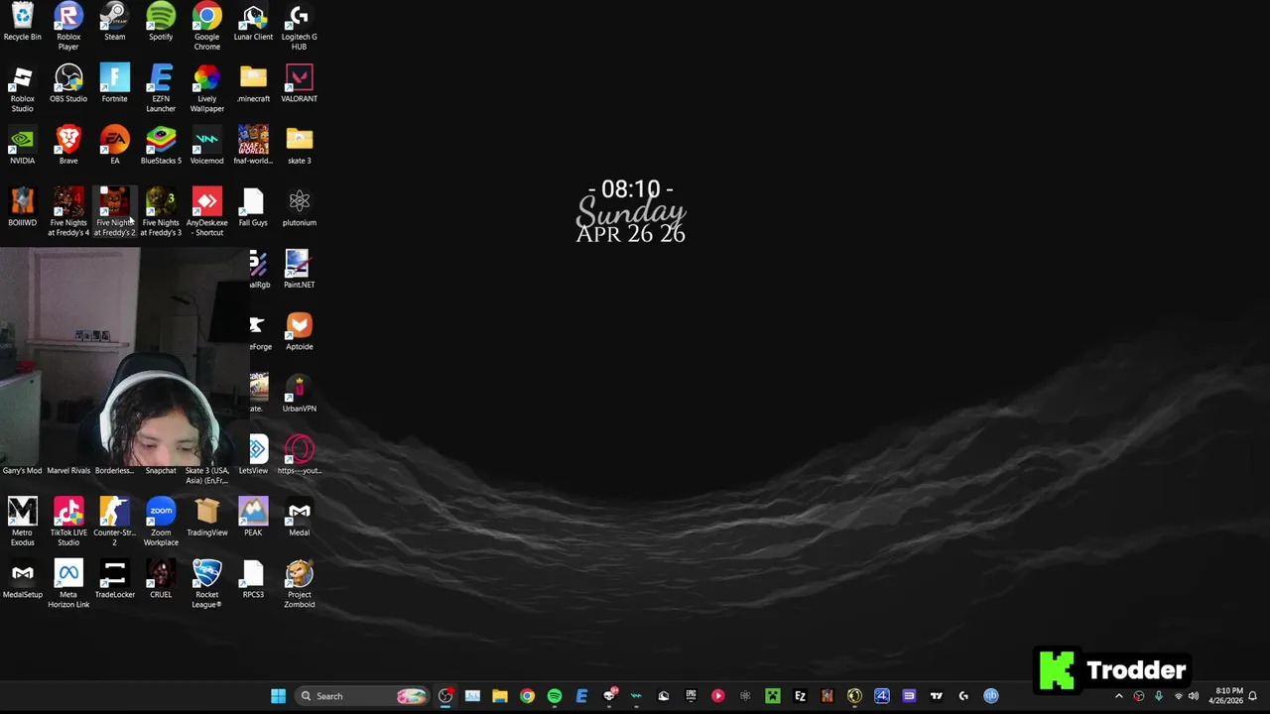Select the Roblox Studio desktop icon
Screen dimensions: 1270x714
coord(22,89)
